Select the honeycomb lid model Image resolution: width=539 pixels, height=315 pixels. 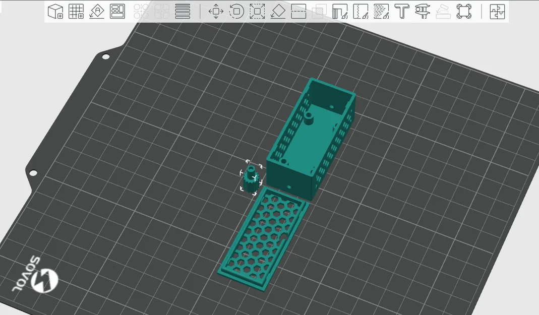point(263,239)
